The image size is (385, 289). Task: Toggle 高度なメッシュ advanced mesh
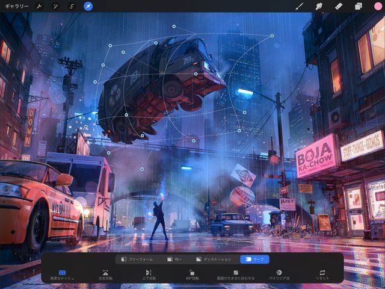pyautogui.click(x=62, y=275)
